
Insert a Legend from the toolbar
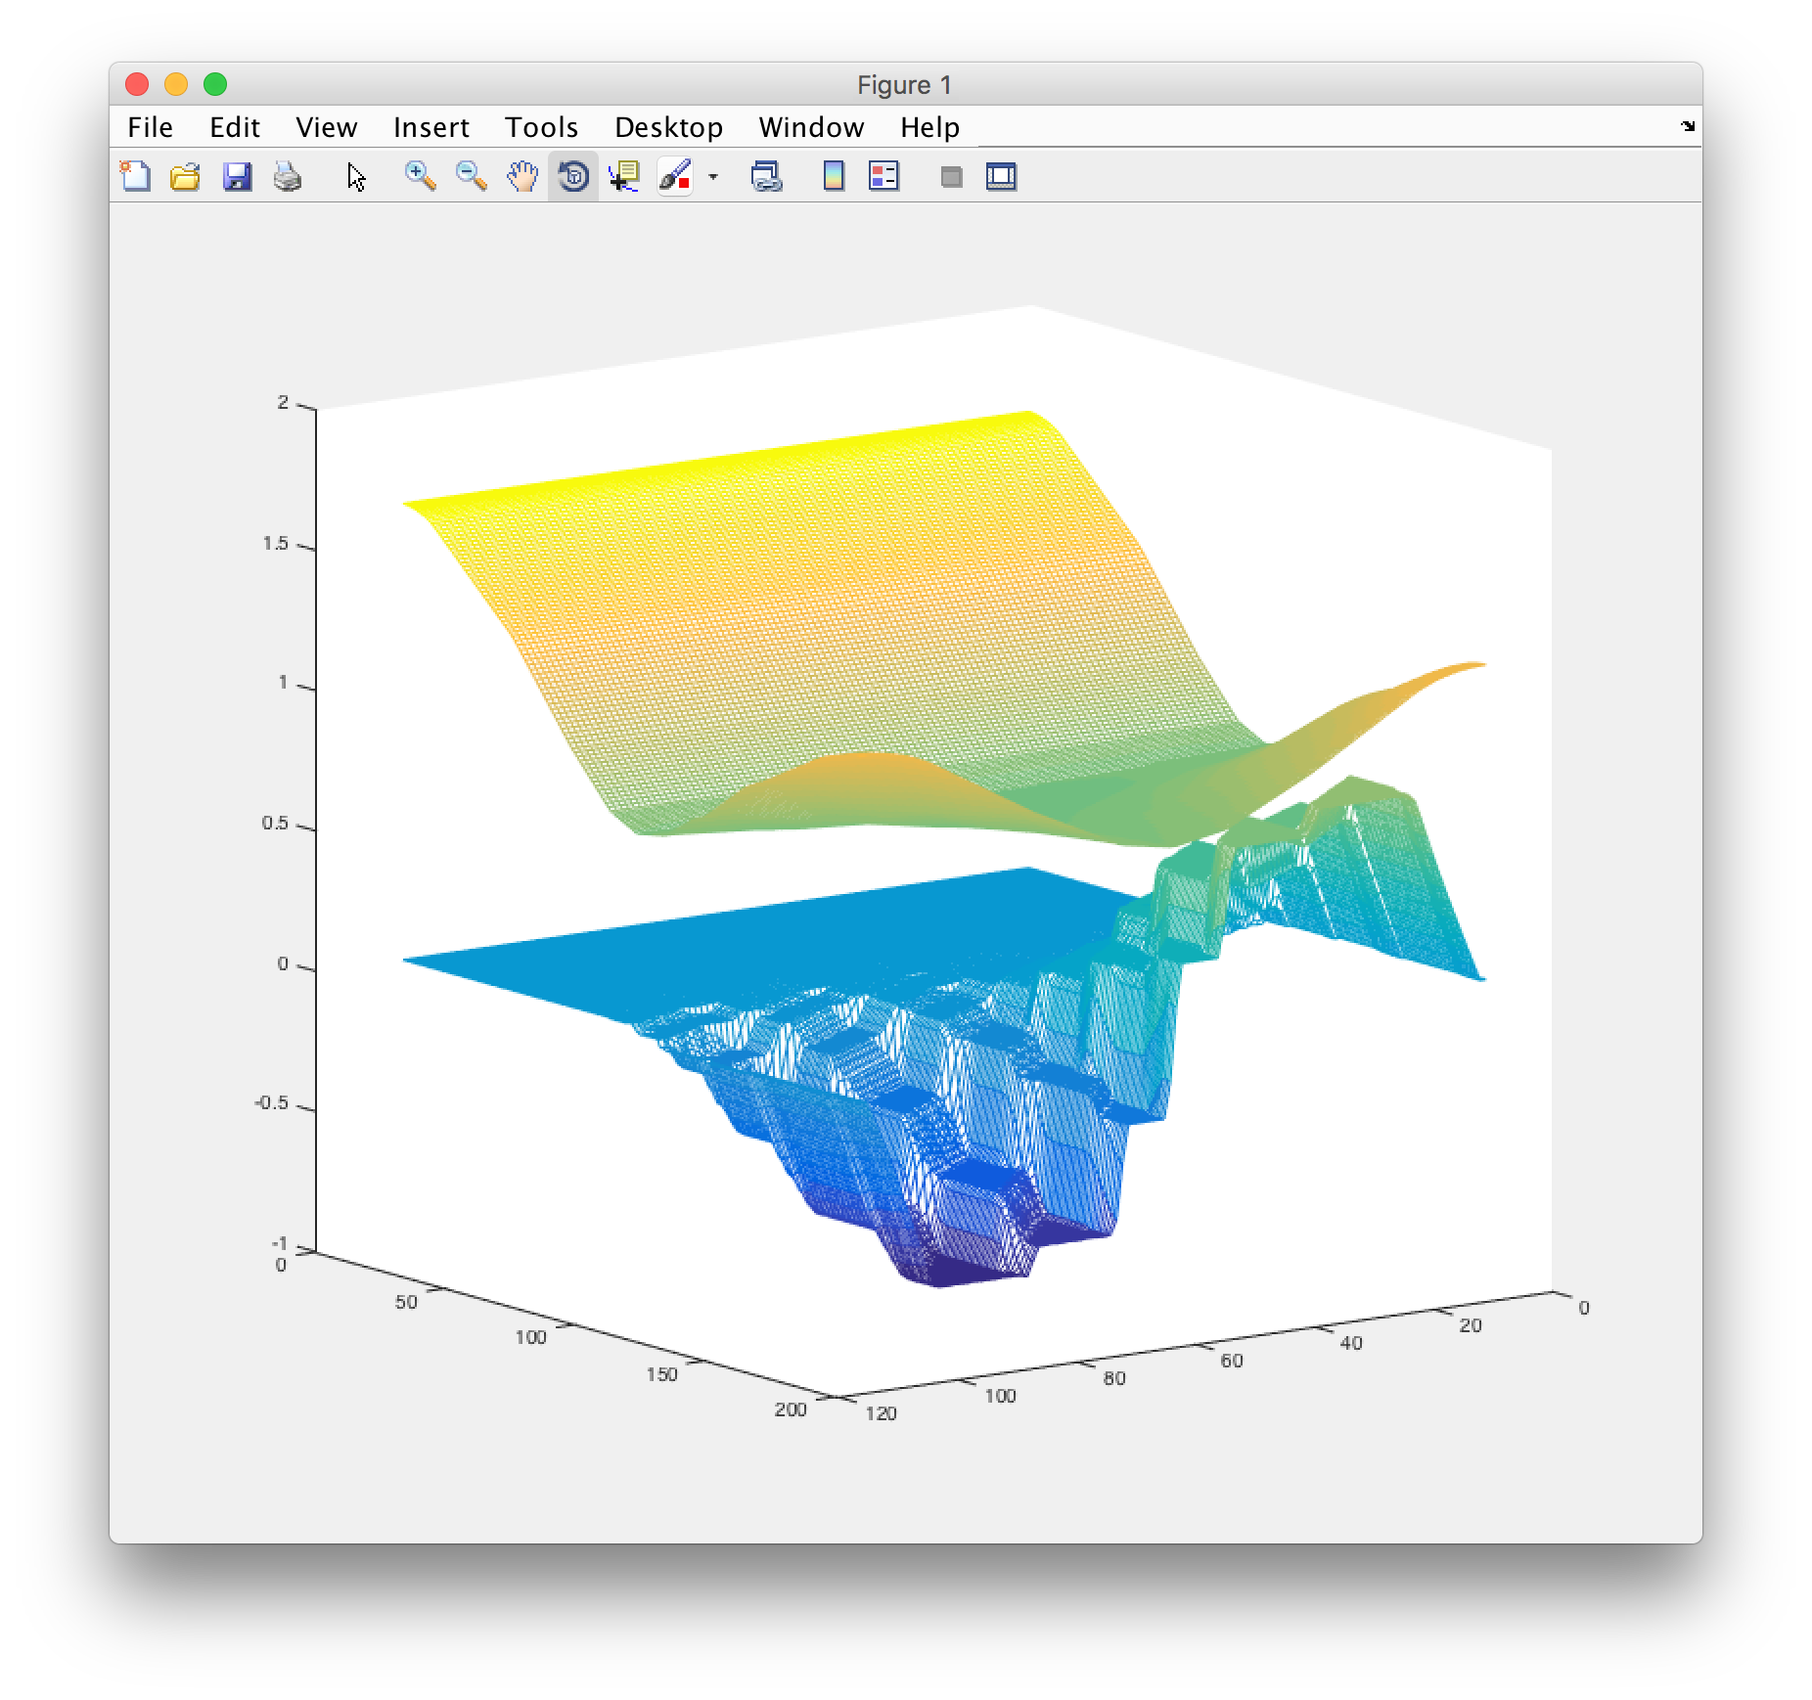click(x=883, y=177)
